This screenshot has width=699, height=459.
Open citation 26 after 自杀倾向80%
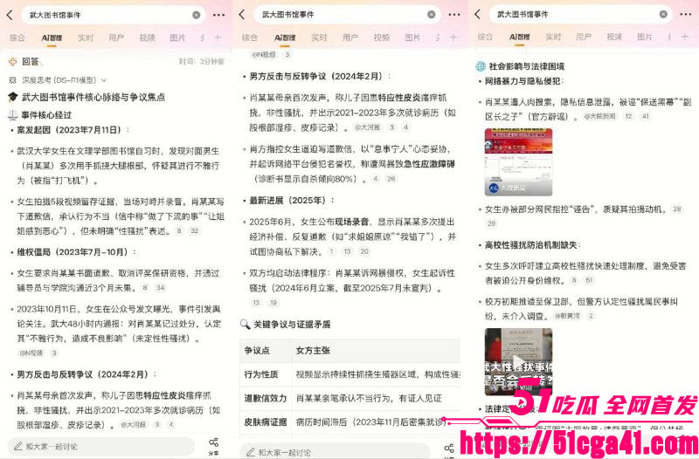coord(391,179)
